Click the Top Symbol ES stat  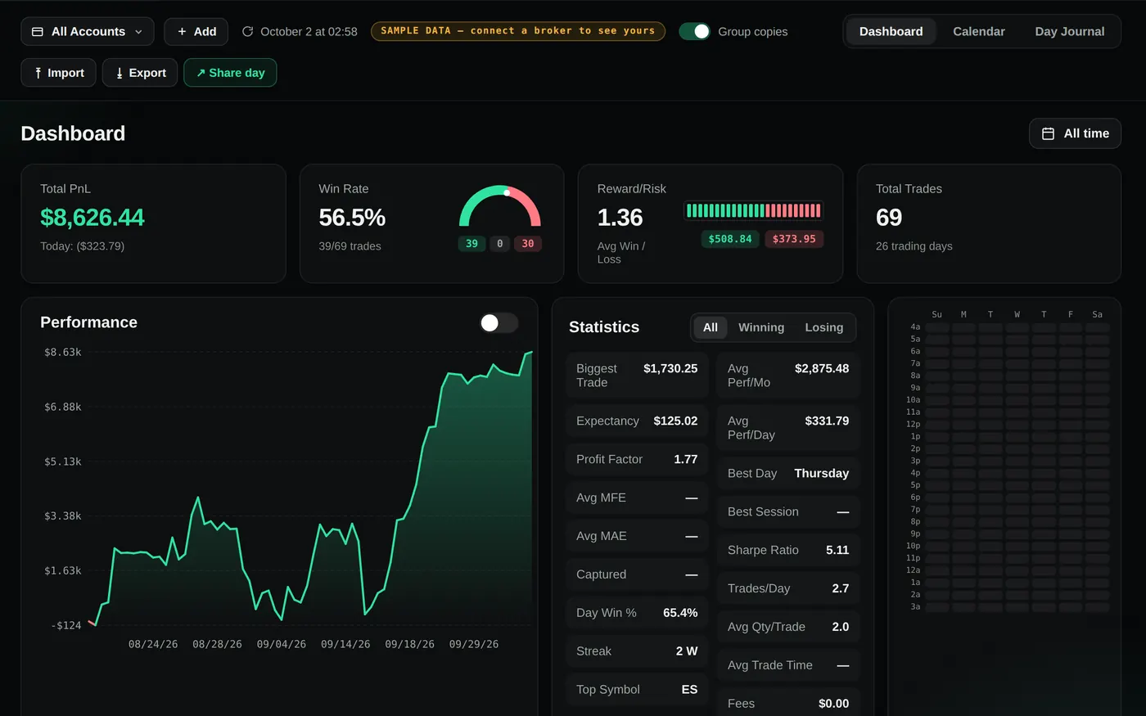637,690
